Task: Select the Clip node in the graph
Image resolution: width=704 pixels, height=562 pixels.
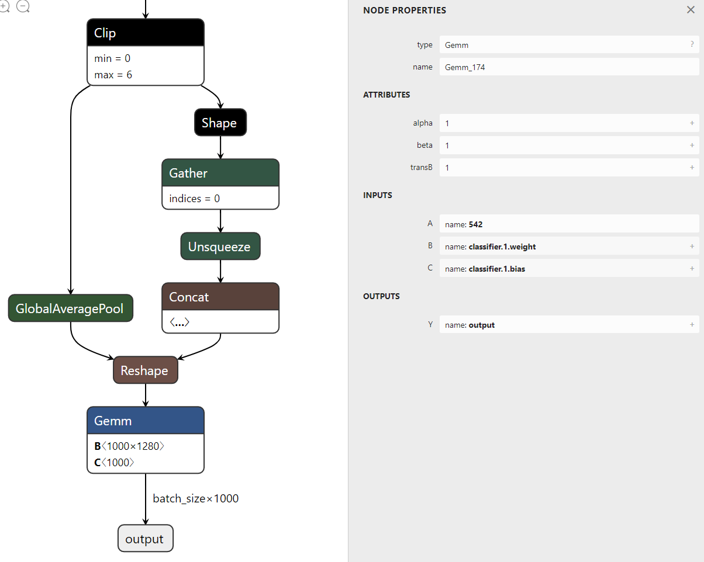Action: pos(145,33)
